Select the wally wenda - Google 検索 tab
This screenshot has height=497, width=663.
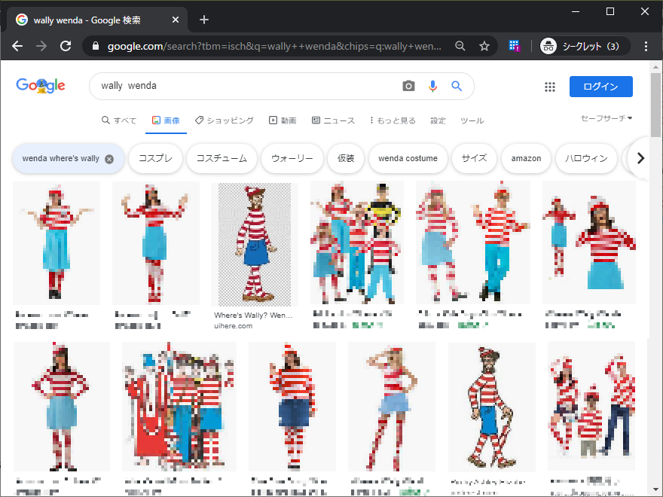click(x=98, y=20)
